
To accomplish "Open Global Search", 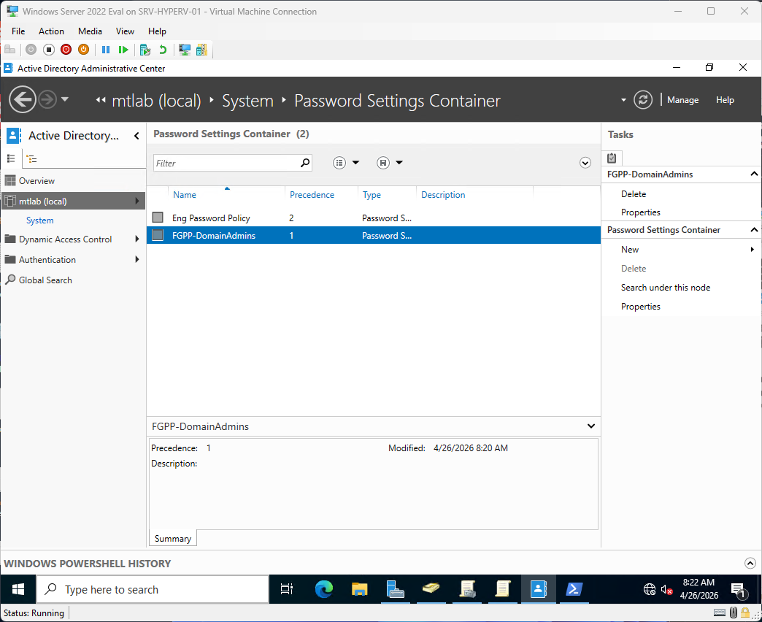I will pyautogui.click(x=45, y=280).
